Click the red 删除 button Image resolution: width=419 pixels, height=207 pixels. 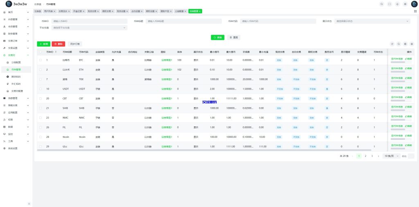click(58, 44)
